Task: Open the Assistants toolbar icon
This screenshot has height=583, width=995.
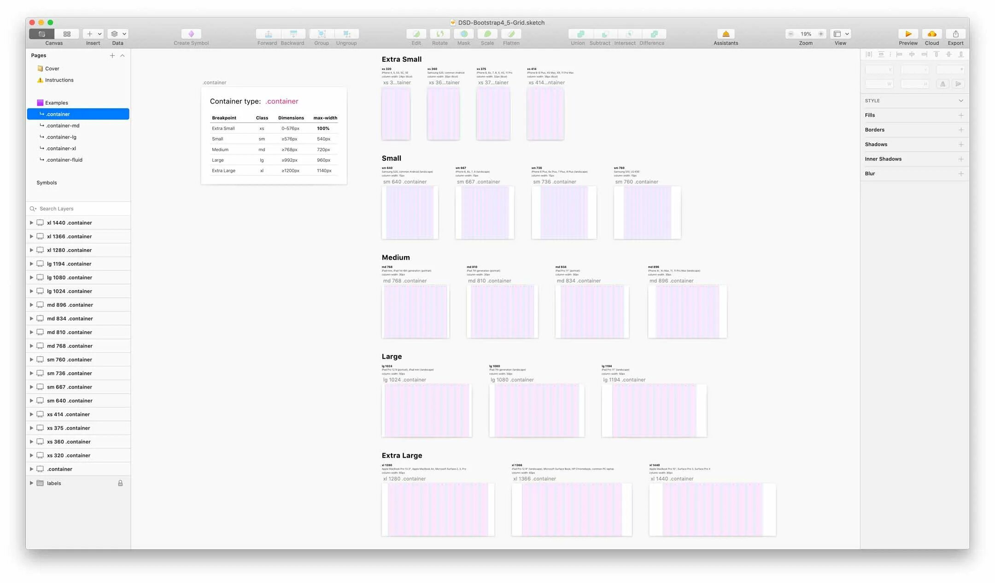Action: coord(726,34)
